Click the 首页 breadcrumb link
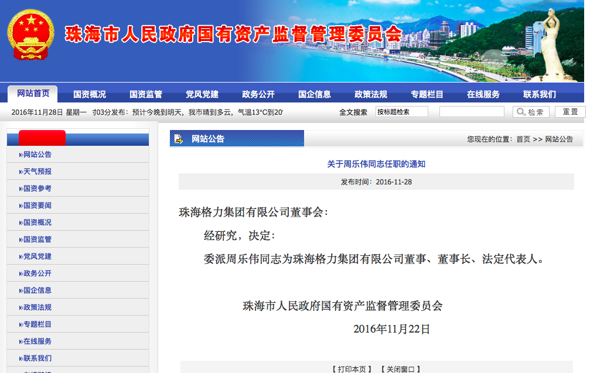This screenshot has height=373, width=590. [523, 139]
